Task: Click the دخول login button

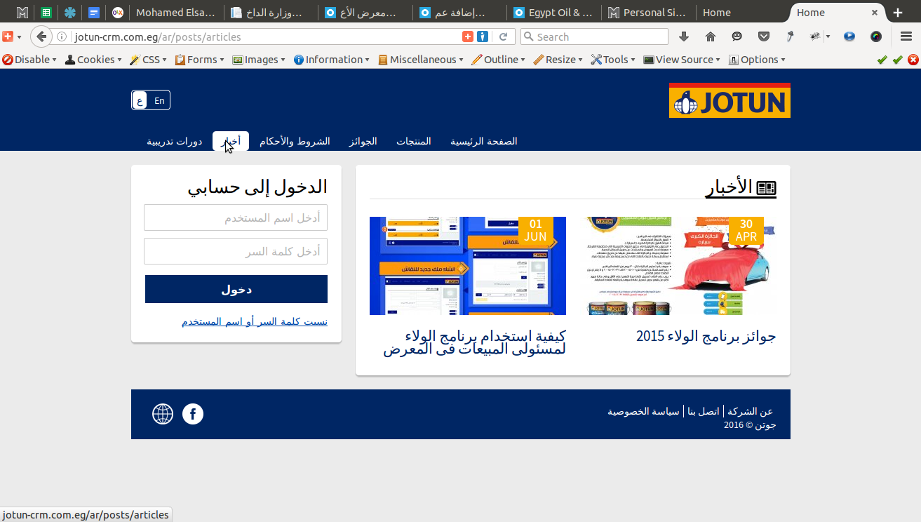Action: pos(236,289)
